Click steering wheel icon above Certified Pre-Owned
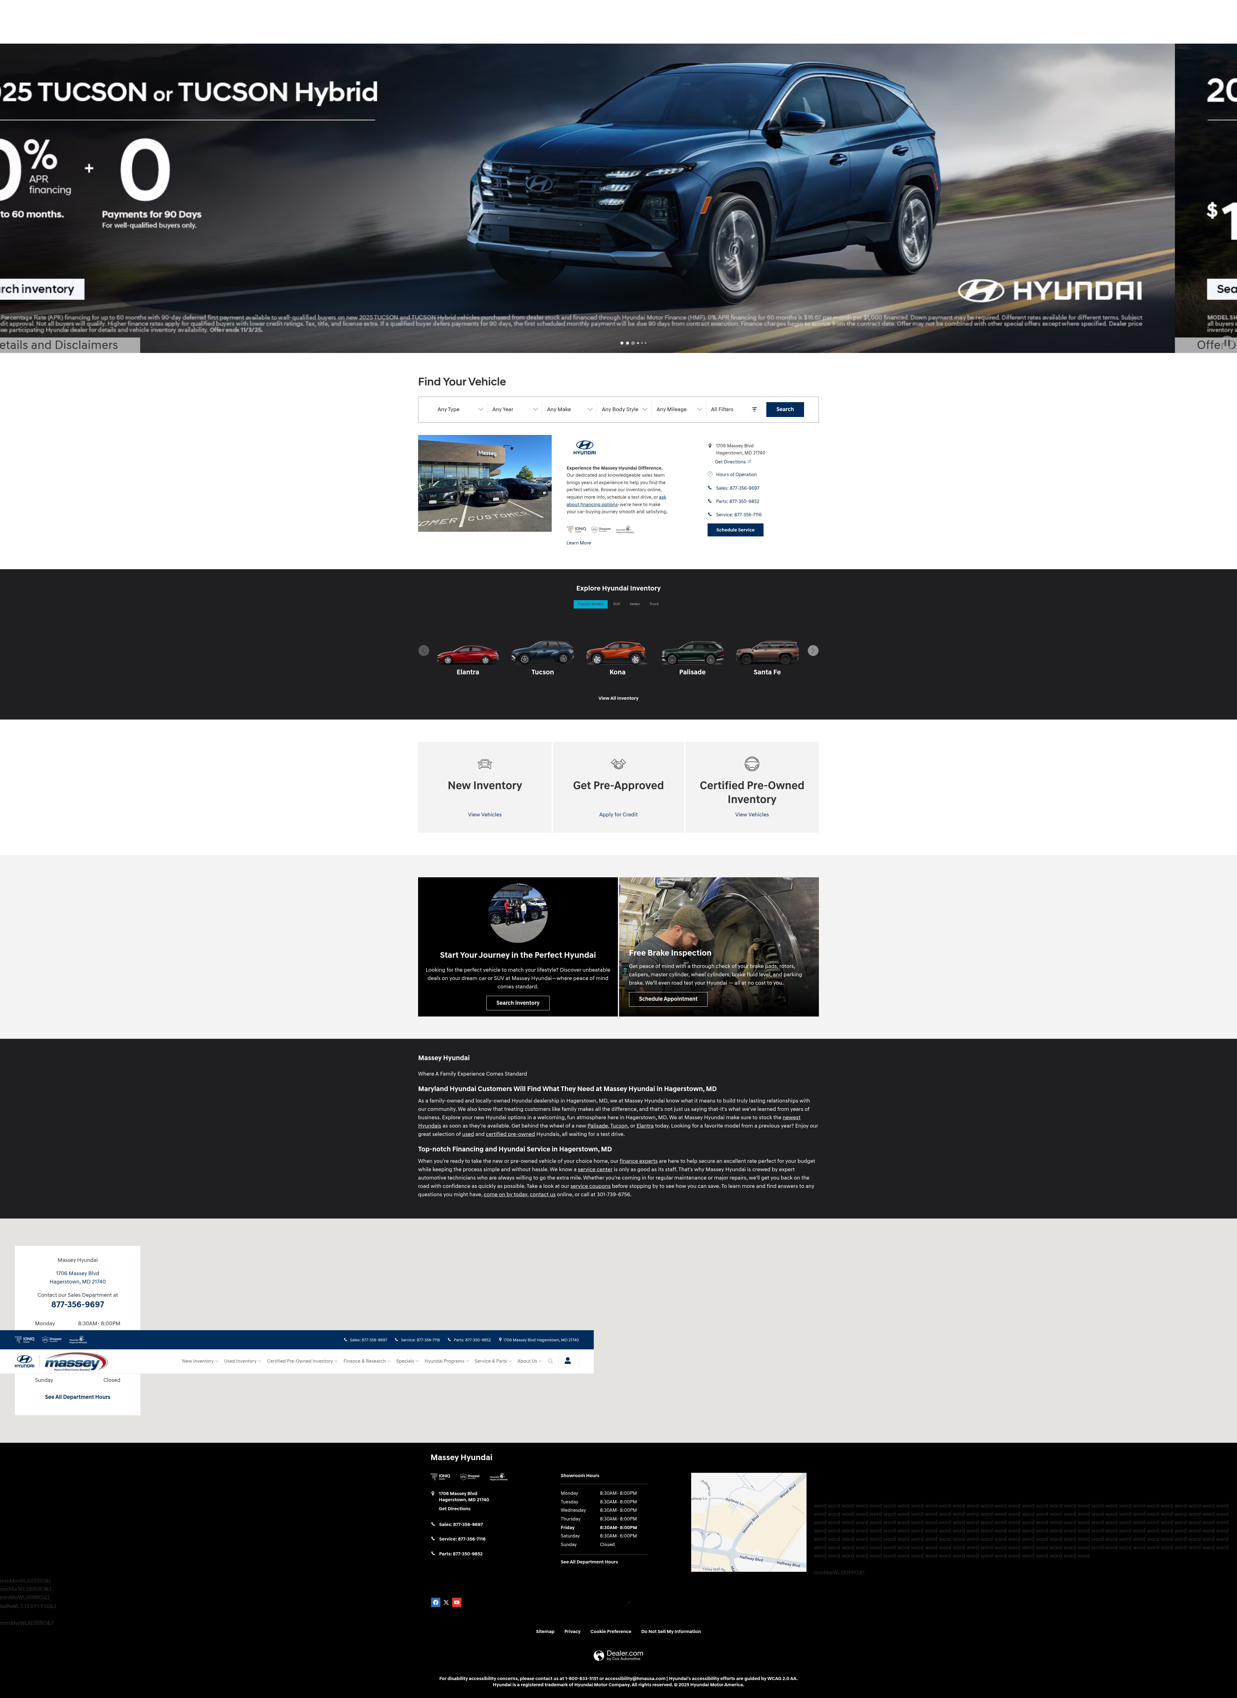Screen dimensions: 1237x1698 [752, 764]
